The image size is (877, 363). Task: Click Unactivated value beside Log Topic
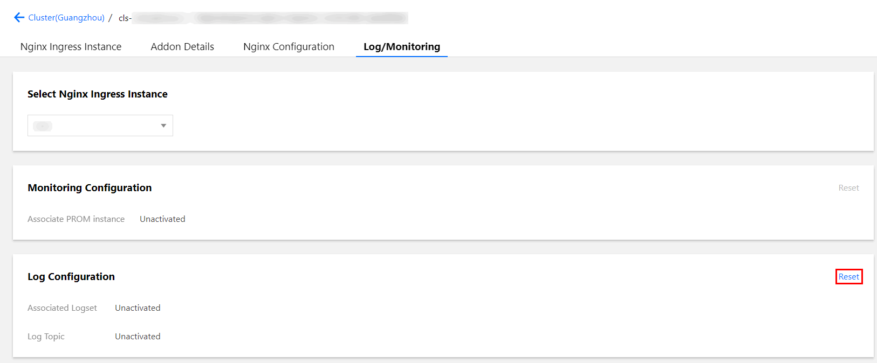138,337
